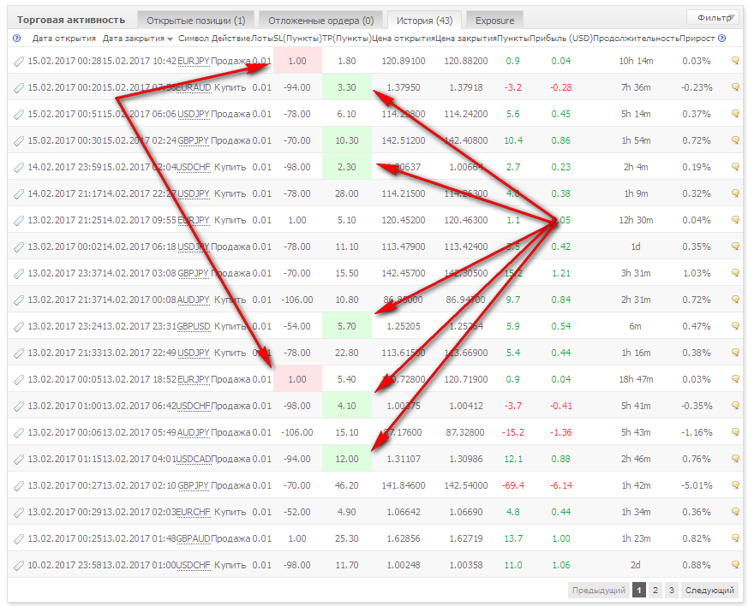Click Предыдущий pagination button
Image resolution: width=754 pixels, height=606 pixels.
[x=599, y=590]
